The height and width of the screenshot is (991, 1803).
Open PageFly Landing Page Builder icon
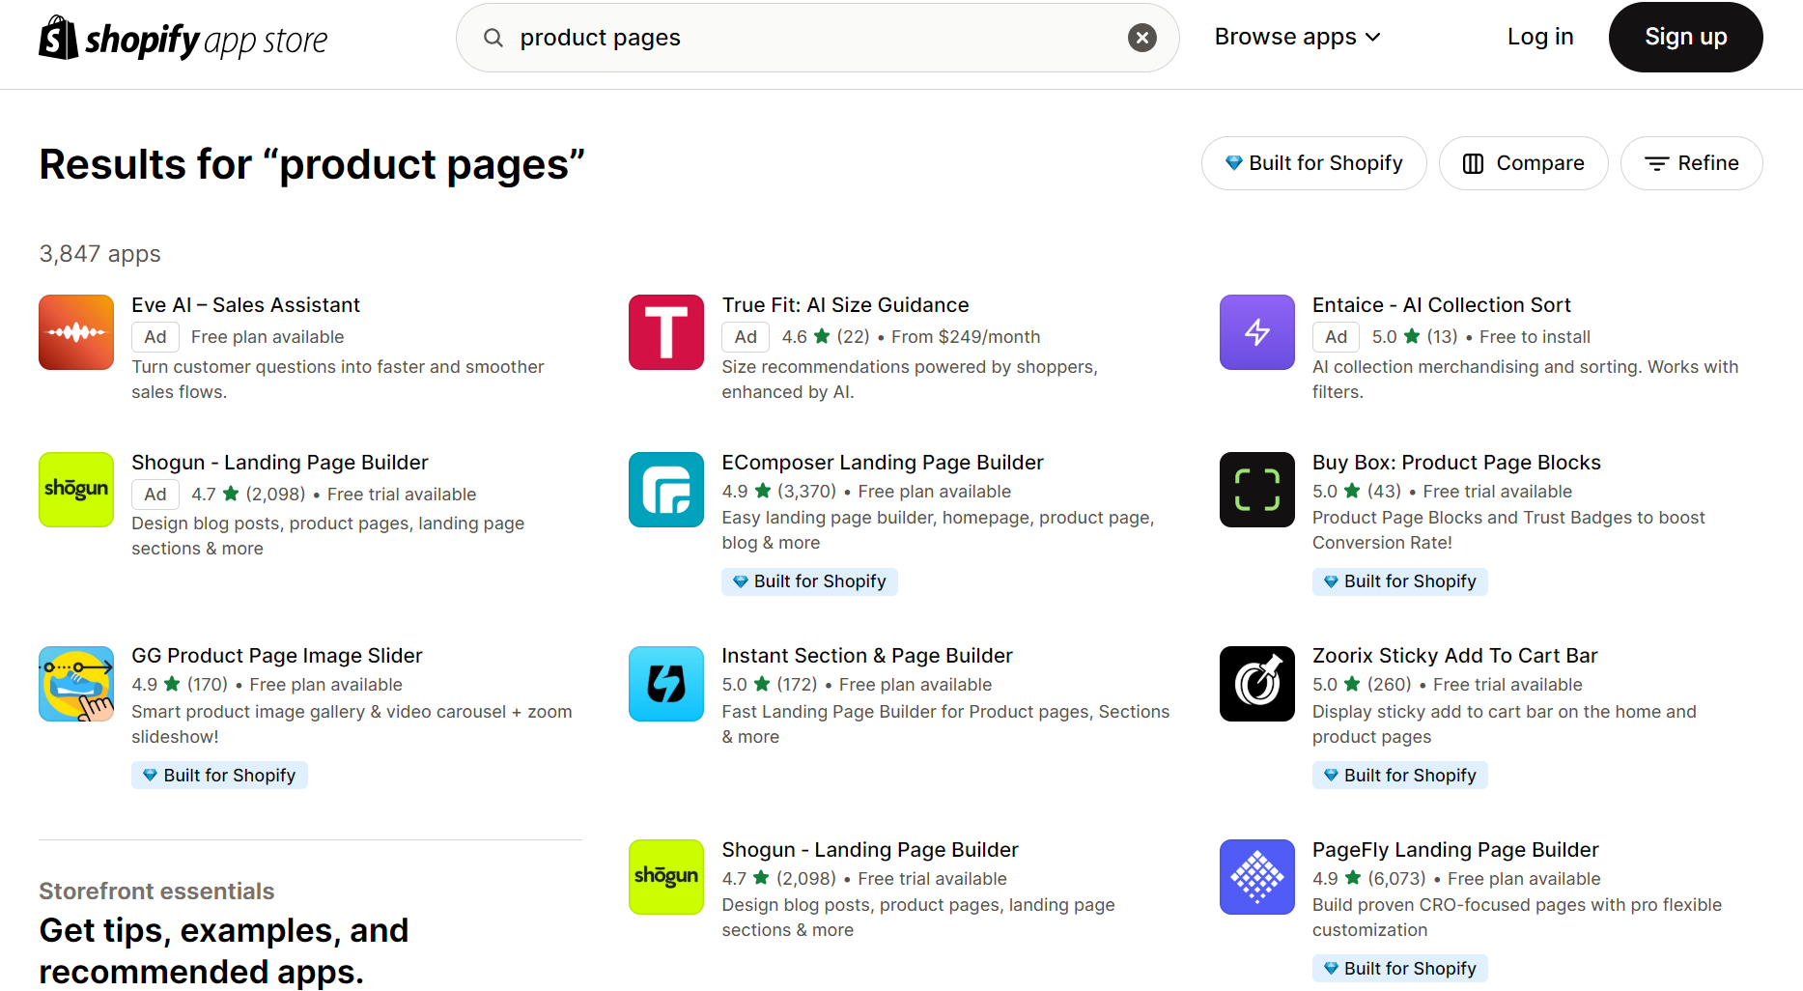click(x=1256, y=877)
